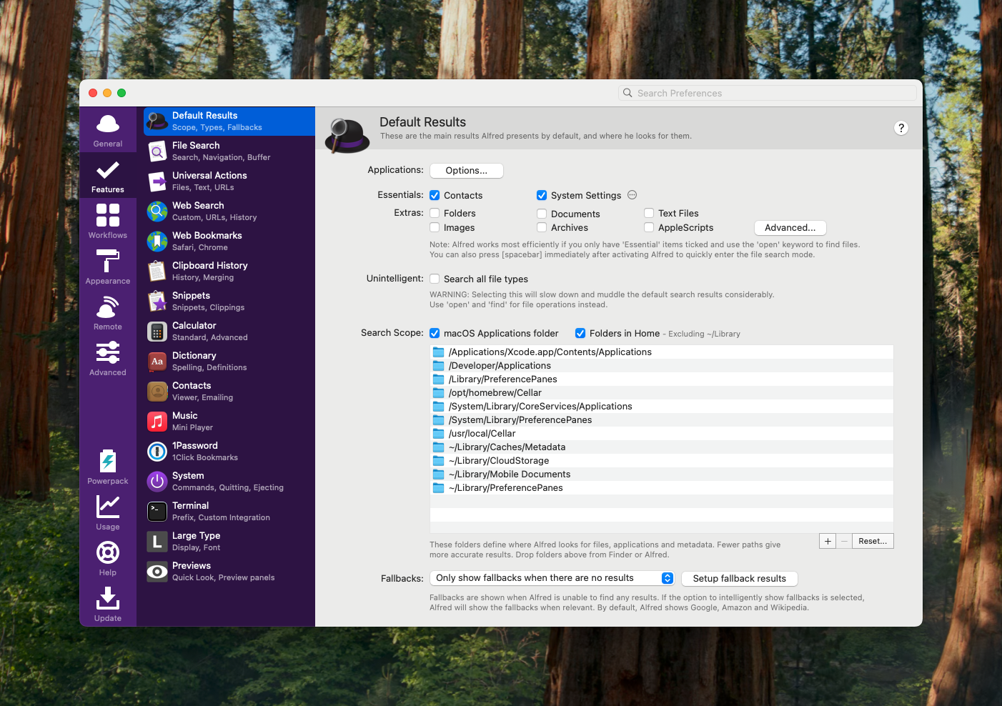The height and width of the screenshot is (706, 1002).
Task: Open the Update download icon
Action: [108, 599]
